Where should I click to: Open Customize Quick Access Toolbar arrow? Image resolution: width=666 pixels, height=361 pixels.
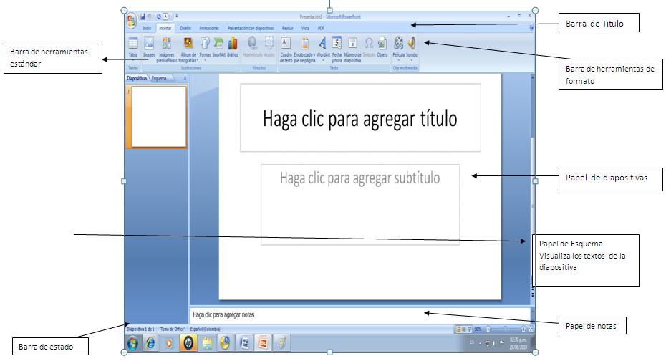(x=177, y=16)
